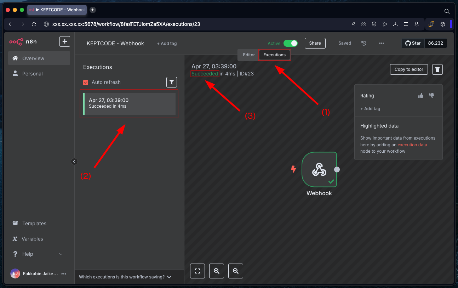This screenshot has width=458, height=288.
Task: Collapse the left sidebar with chevron
Action: (74, 162)
